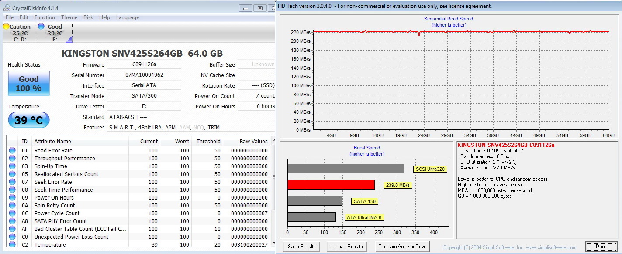
Task: Select the Caution 35 °C C: D: disk tab
Action: coord(19,33)
